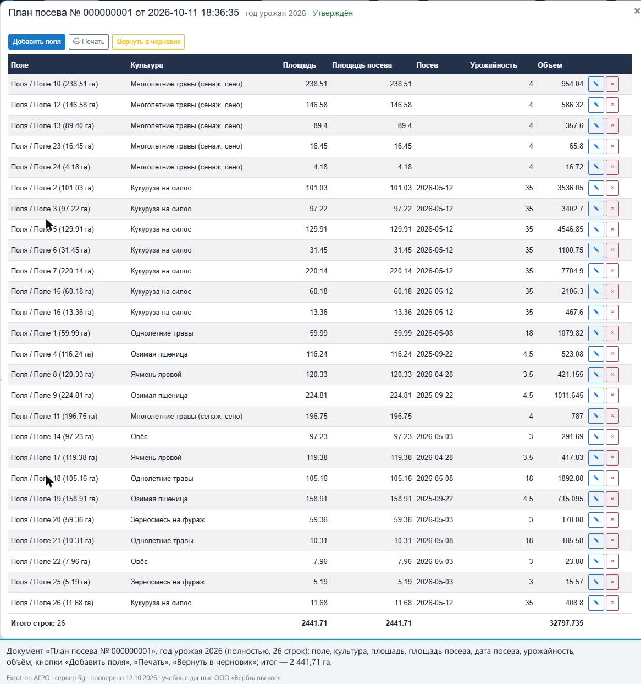
Task: Delete the Поле 4 (116.24 га) row
Action: pyautogui.click(x=612, y=354)
